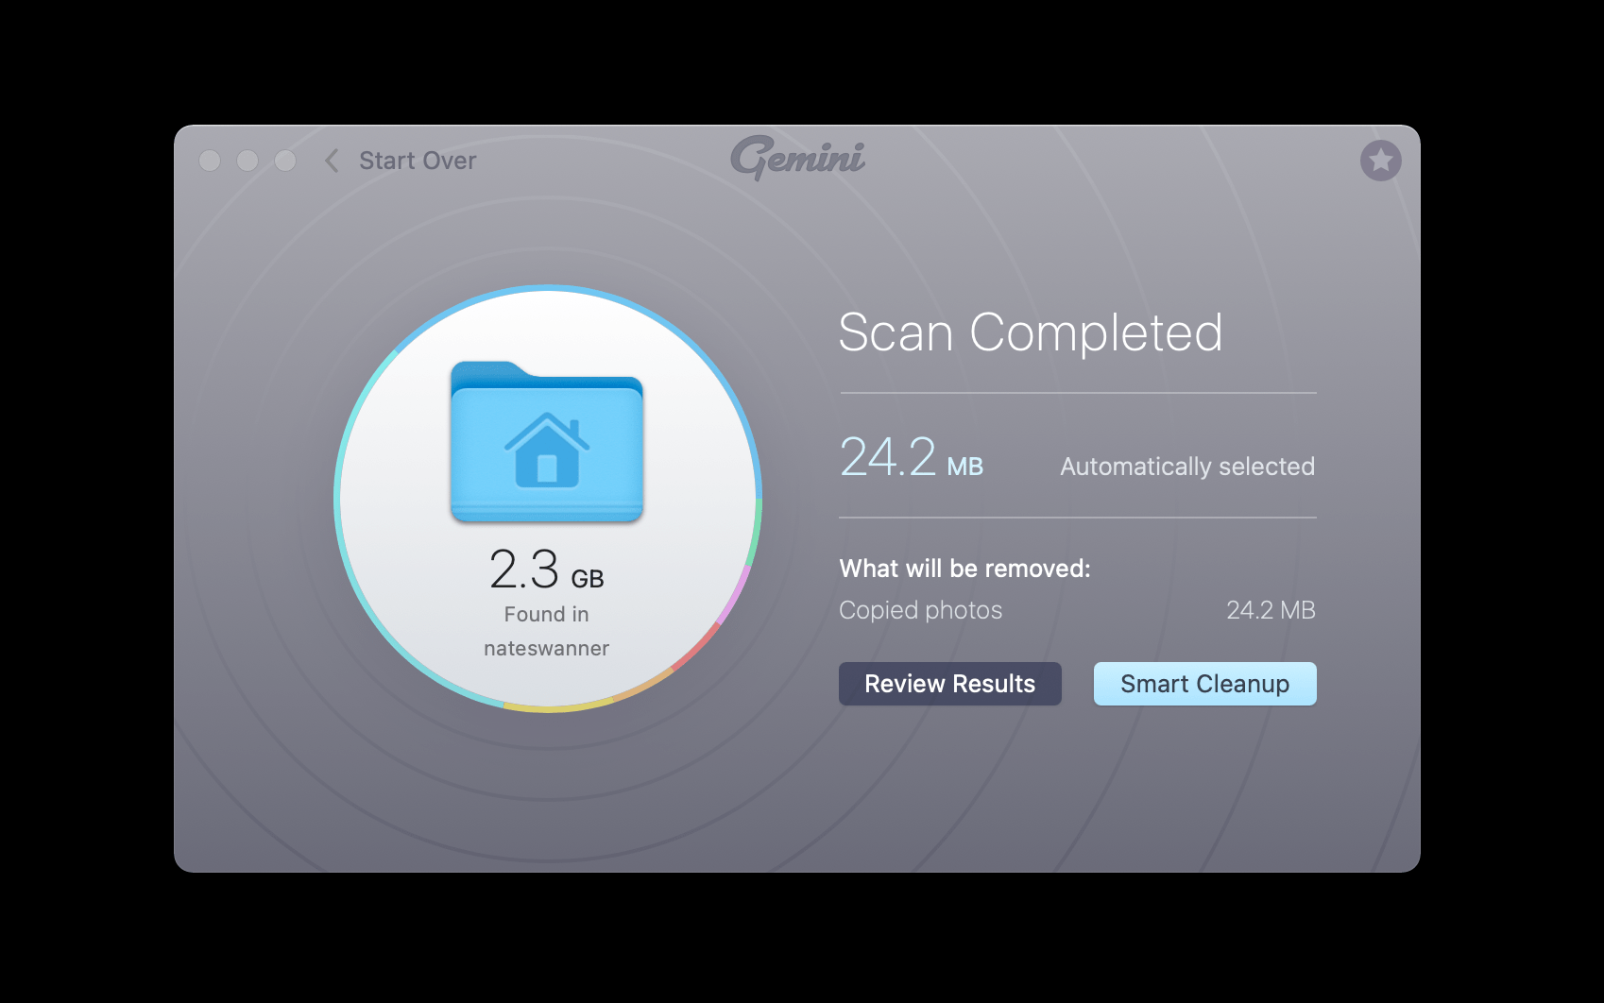This screenshot has width=1604, height=1003.
Task: Click the Copied photos row
Action: pos(1077,610)
